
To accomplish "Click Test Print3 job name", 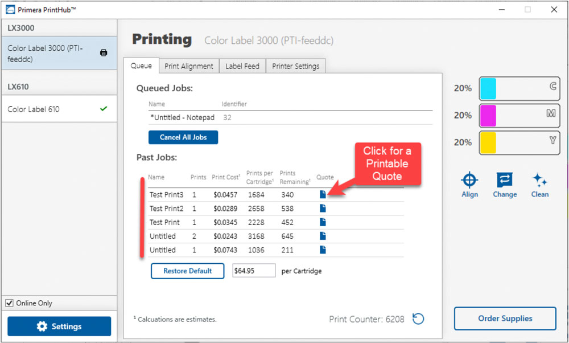I will (167, 195).
